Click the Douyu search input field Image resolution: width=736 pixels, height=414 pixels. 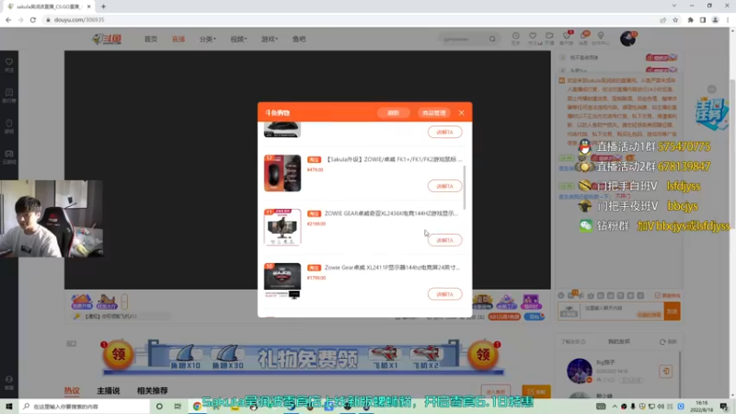click(463, 39)
